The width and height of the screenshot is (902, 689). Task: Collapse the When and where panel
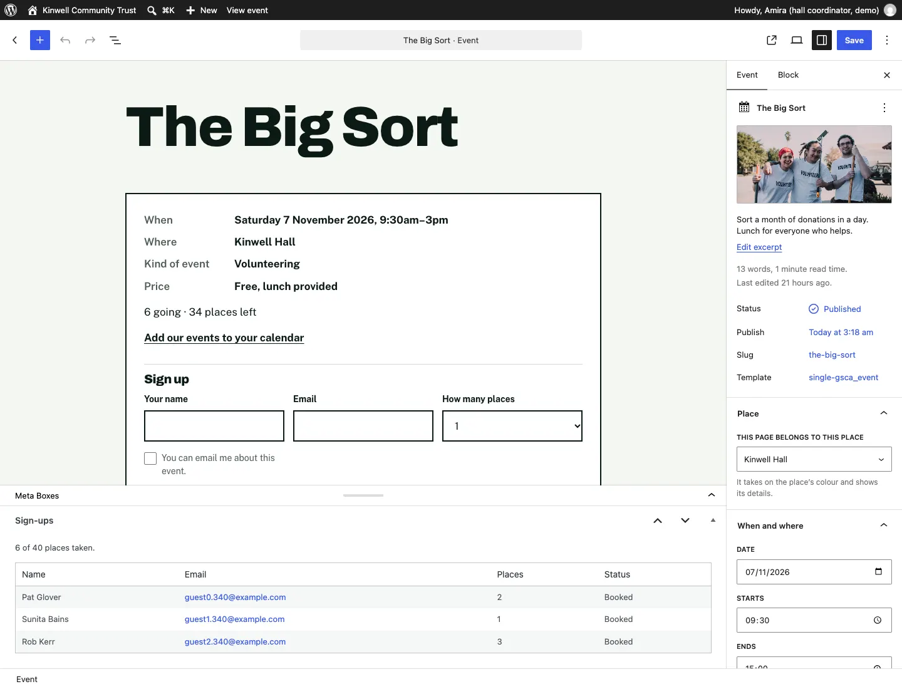tap(884, 525)
